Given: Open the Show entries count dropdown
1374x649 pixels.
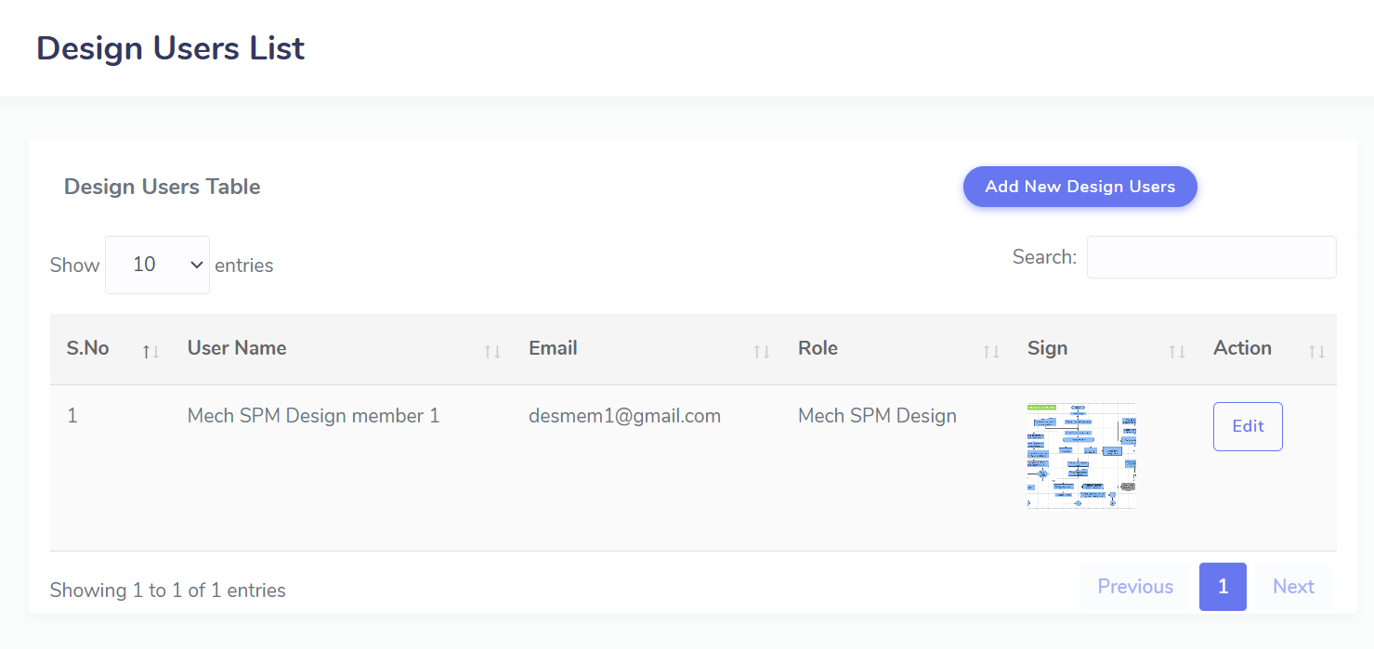Looking at the screenshot, I should pos(157,265).
